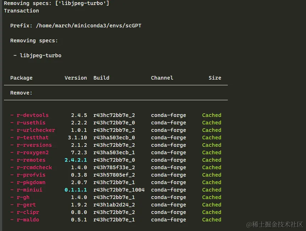
Task: Select the r-roxygen2 package name
Action: click(x=32, y=152)
